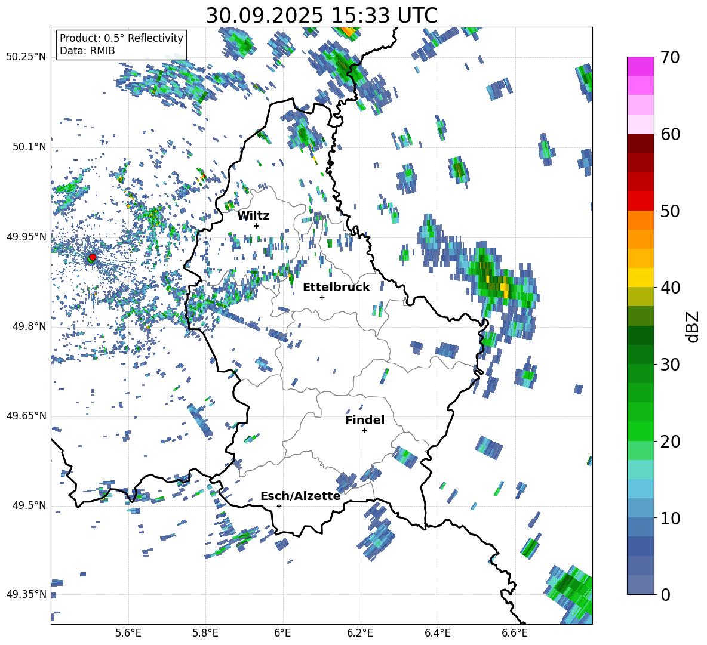
Task: Click the colorbar 60 tick label
Action: [670, 134]
